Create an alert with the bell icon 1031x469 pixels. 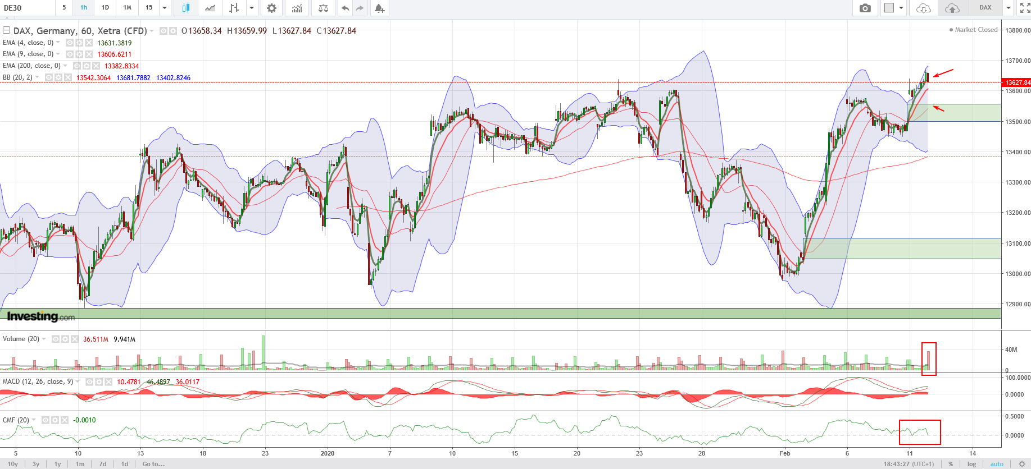(379, 8)
